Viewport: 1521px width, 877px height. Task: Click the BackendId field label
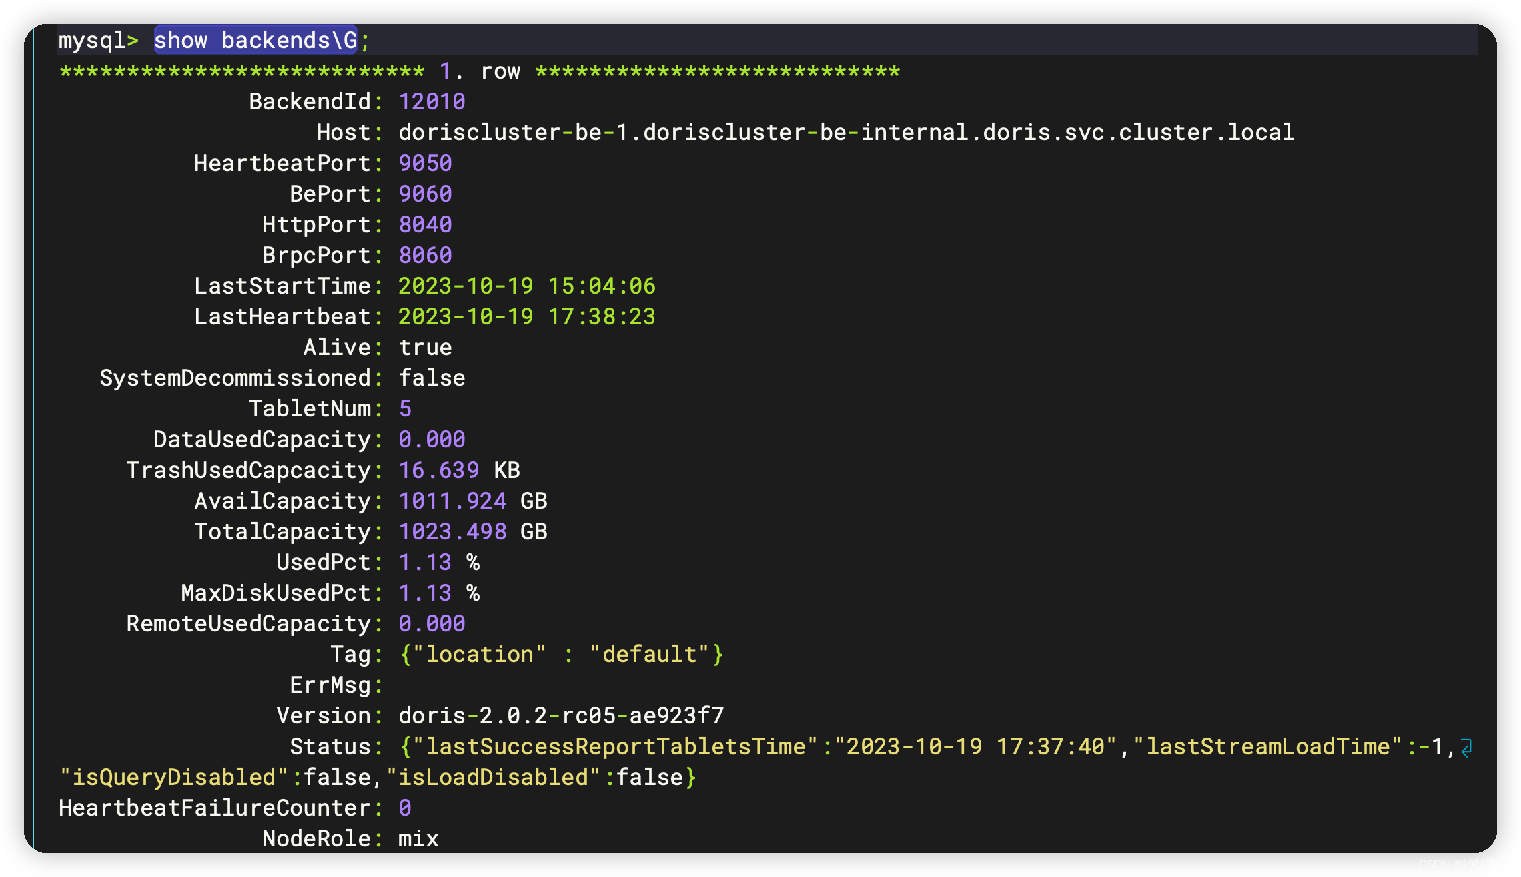tap(316, 102)
